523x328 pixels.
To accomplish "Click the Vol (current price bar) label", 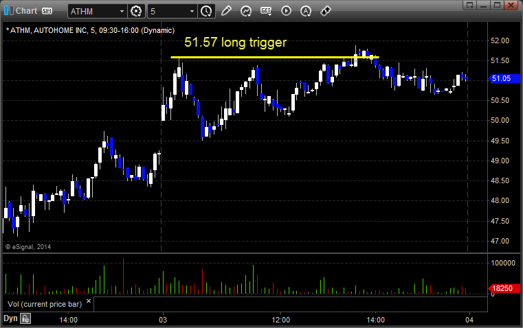I will point(45,304).
